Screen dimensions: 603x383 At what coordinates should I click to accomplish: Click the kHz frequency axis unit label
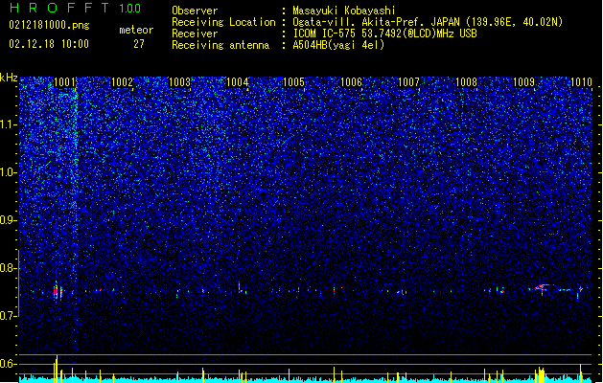[9, 78]
